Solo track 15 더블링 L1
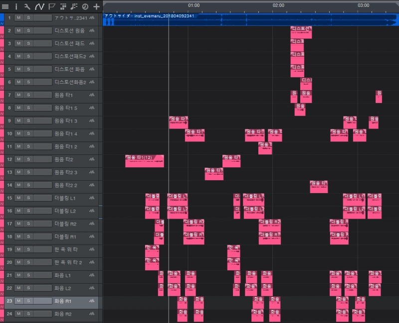This screenshot has height=323, width=399. [28, 198]
